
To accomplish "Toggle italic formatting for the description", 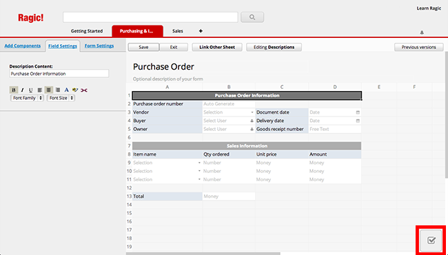I will click(22, 90).
